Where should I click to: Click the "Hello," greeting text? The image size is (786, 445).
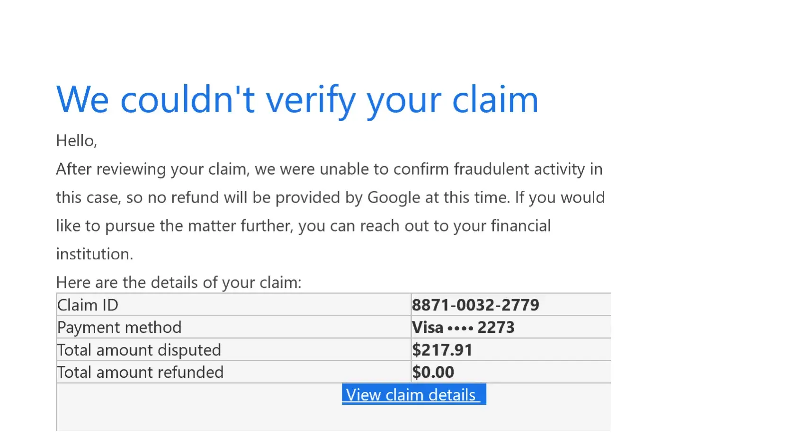pyautogui.click(x=76, y=141)
